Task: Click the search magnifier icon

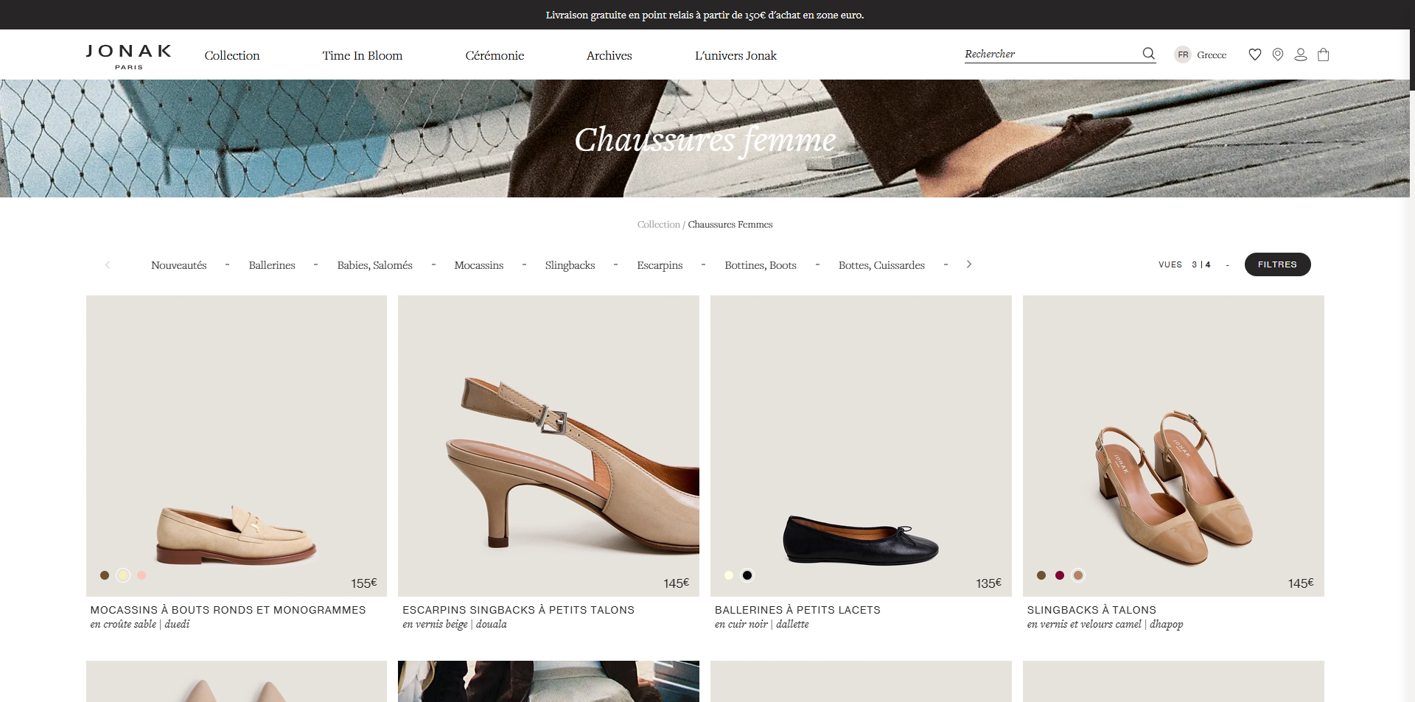Action: pos(1148,54)
